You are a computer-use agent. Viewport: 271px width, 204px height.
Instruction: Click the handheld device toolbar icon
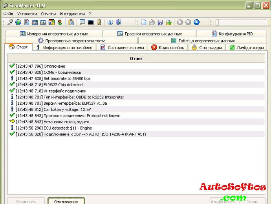pos(99,22)
